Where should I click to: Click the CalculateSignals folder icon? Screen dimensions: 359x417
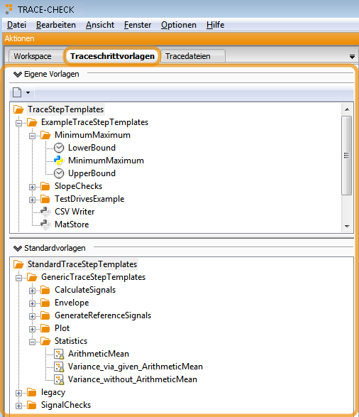(x=45, y=290)
